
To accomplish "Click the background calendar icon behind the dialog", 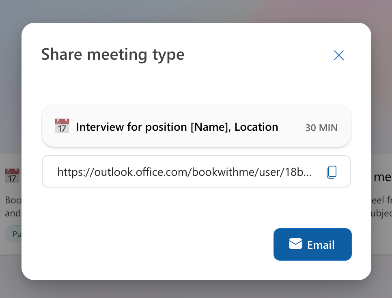I will pyautogui.click(x=12, y=176).
